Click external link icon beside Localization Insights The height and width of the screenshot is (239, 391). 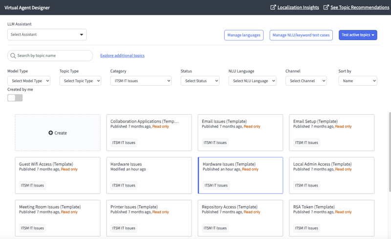[273, 7]
